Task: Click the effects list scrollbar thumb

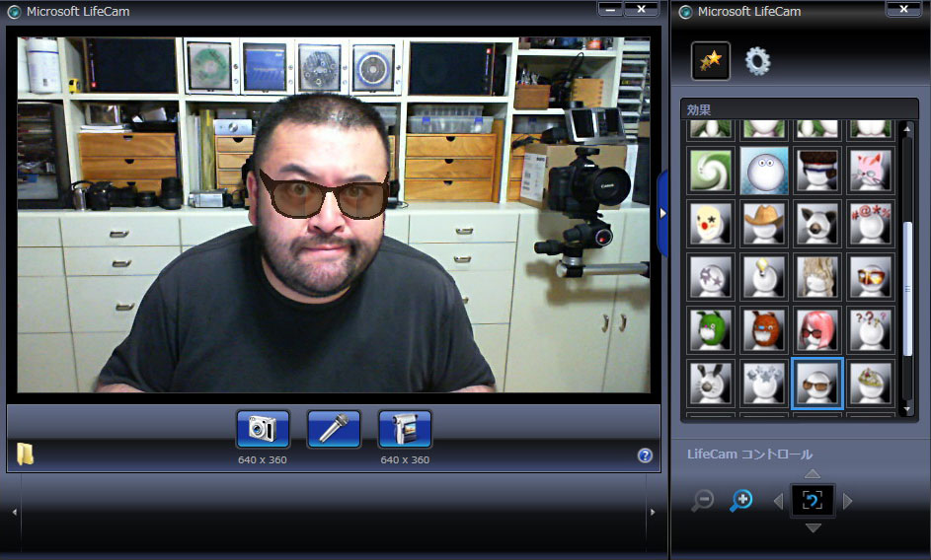Action: pyautogui.click(x=906, y=289)
